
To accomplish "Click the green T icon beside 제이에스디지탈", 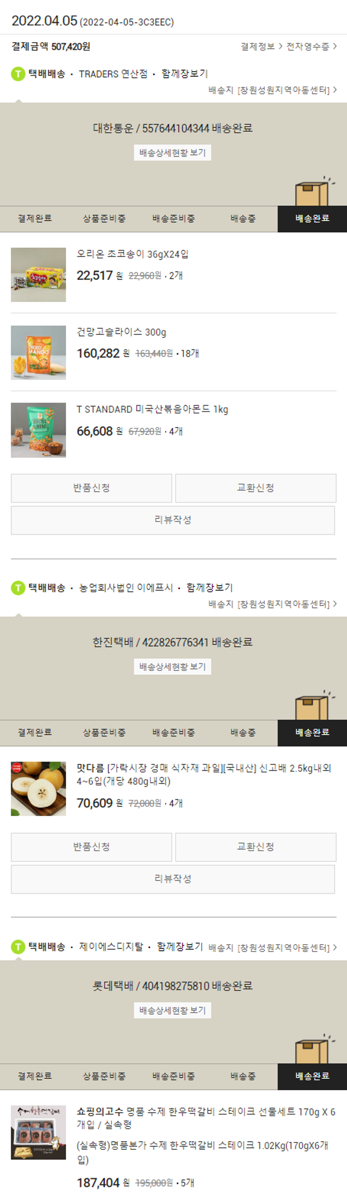I will click(18, 946).
